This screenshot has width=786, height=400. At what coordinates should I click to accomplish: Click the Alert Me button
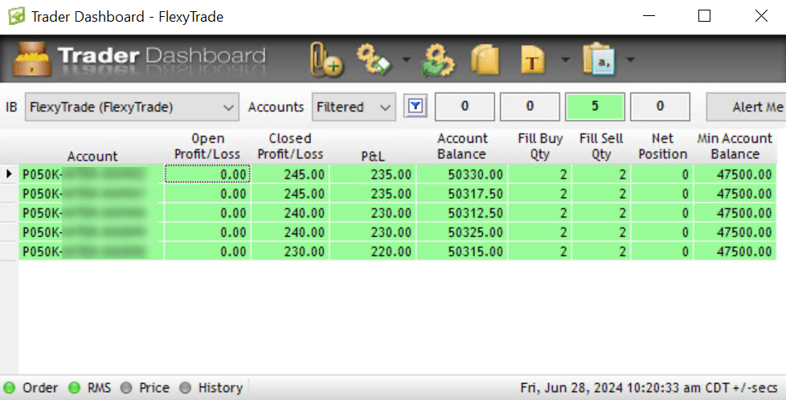[x=746, y=107]
